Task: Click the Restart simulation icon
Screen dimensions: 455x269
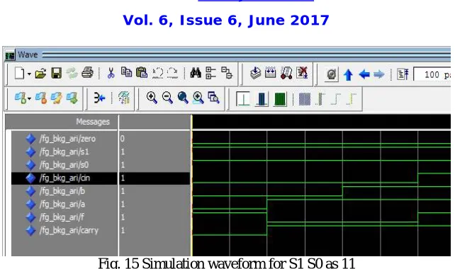Action: tap(403, 74)
